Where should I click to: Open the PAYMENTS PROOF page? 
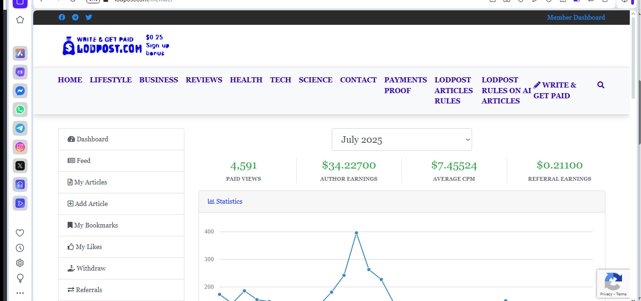(x=406, y=85)
